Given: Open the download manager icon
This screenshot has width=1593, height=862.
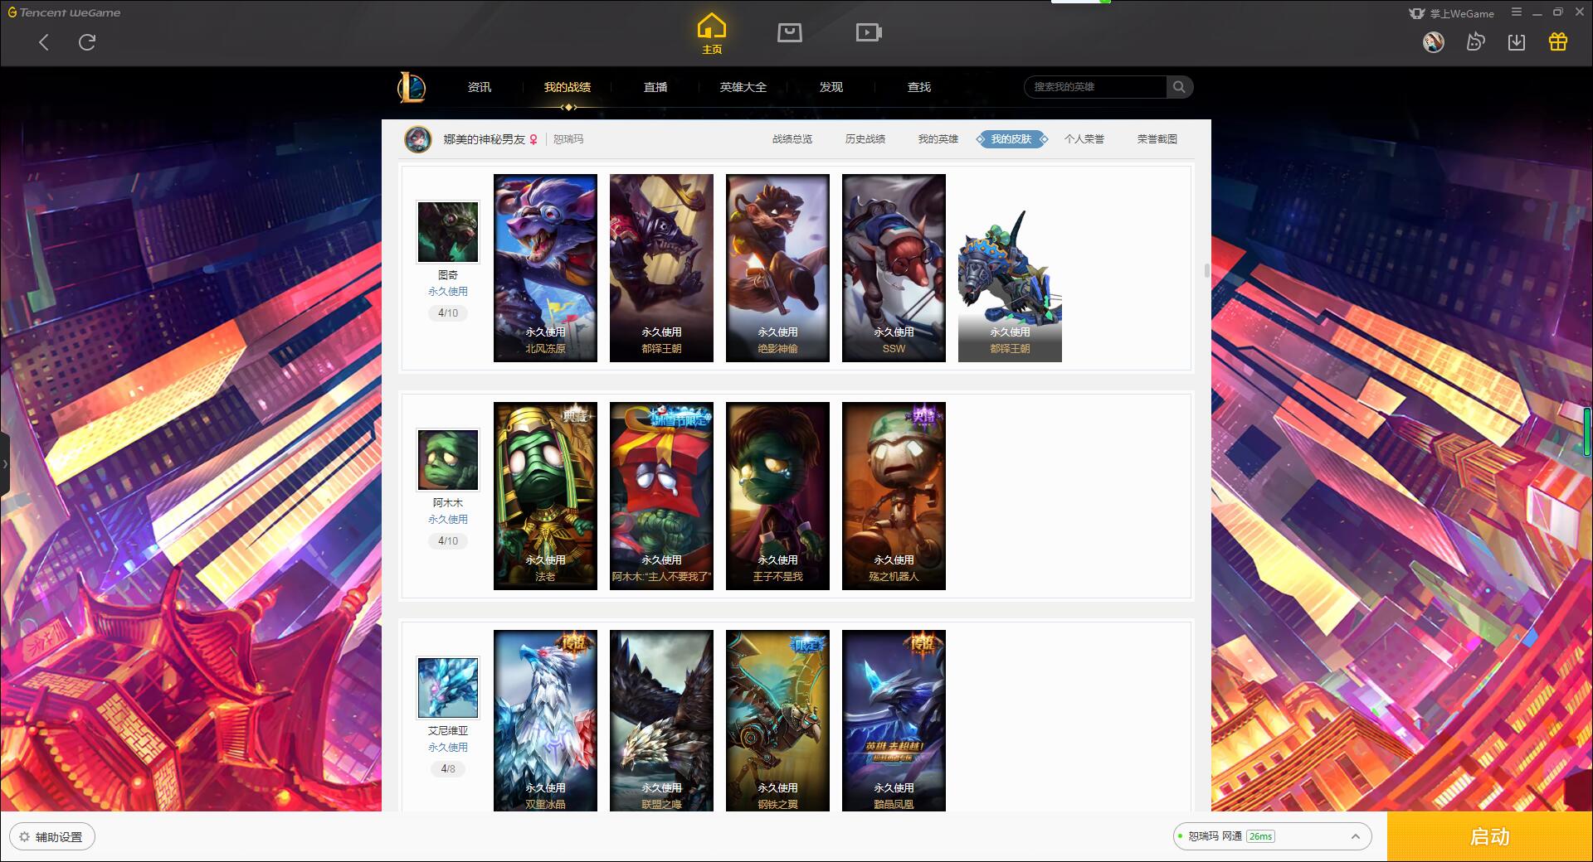Looking at the screenshot, I should (x=1517, y=42).
